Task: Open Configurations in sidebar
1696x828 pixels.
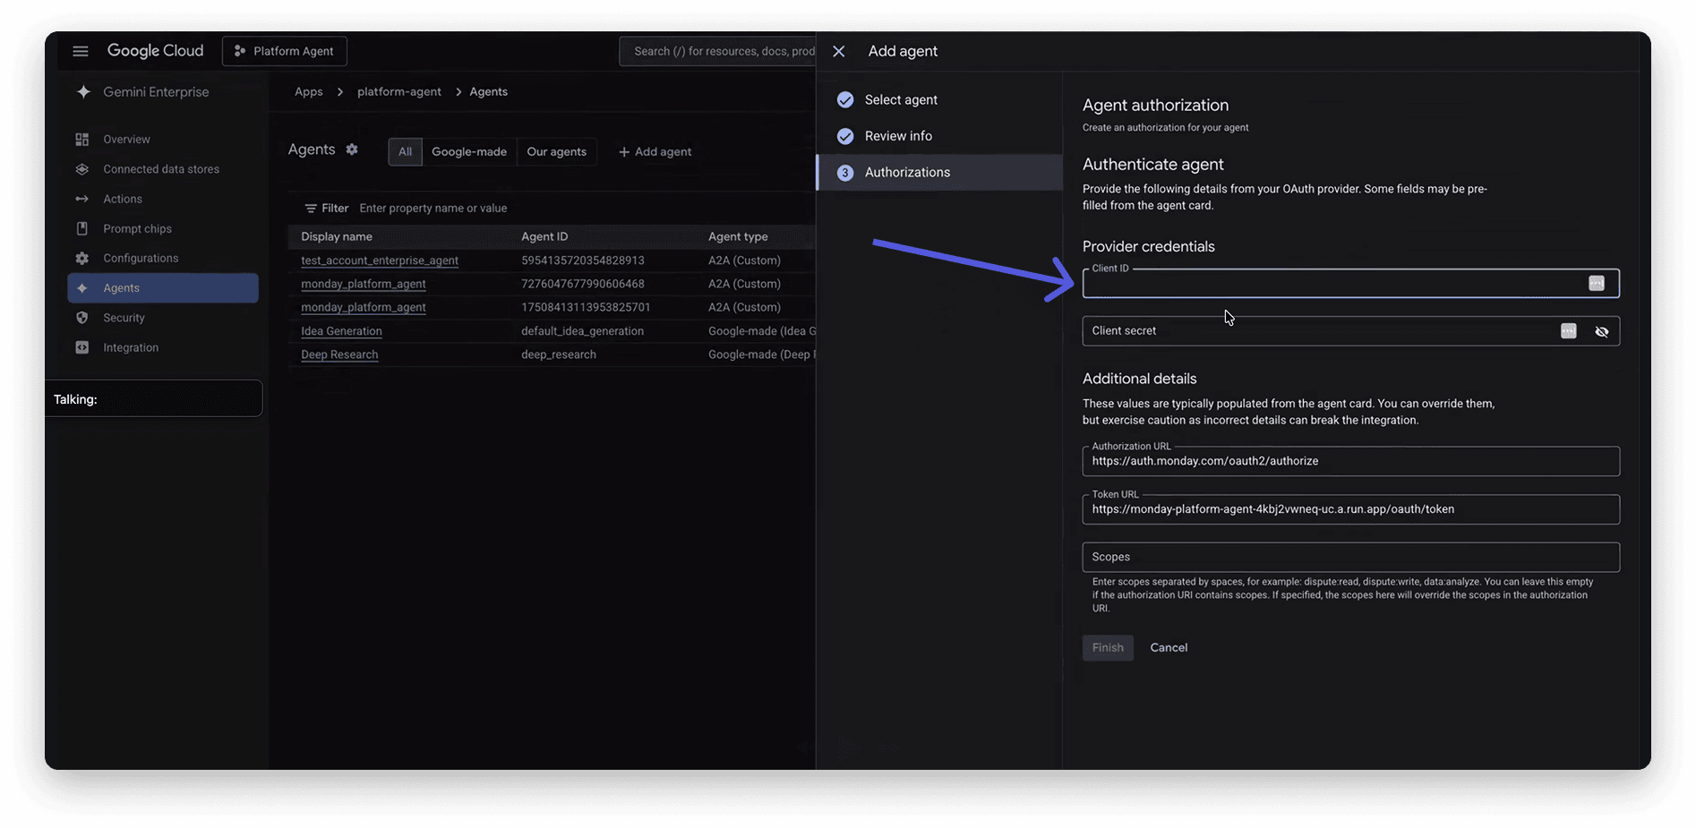Action: pos(141,258)
